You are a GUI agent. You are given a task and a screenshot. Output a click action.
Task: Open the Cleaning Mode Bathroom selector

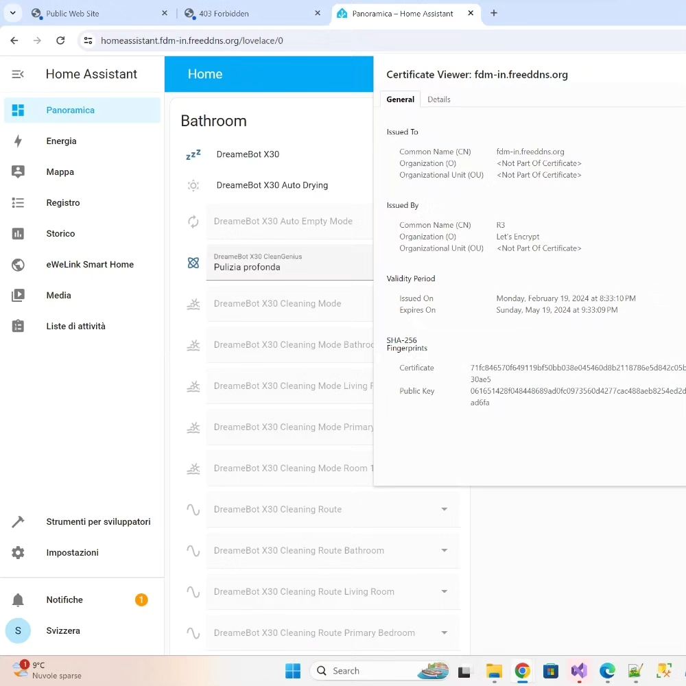click(x=289, y=345)
